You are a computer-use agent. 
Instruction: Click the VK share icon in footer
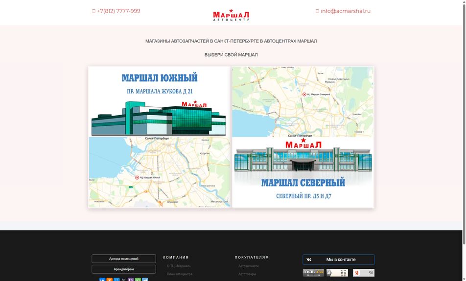(x=102, y=280)
